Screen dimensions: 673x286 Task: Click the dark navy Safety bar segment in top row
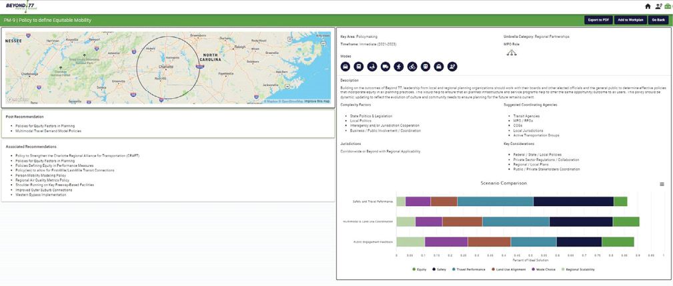click(574, 202)
